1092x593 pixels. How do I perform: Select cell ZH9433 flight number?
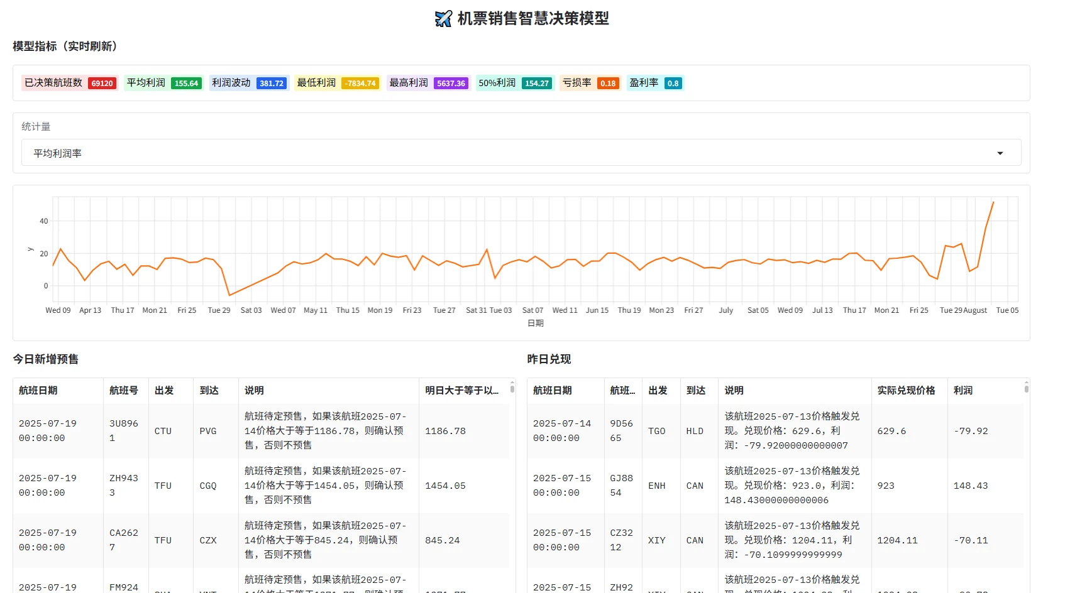coord(126,486)
